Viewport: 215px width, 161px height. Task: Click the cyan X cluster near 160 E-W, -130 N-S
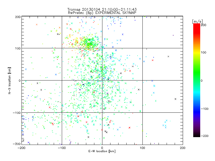tap(165, 124)
